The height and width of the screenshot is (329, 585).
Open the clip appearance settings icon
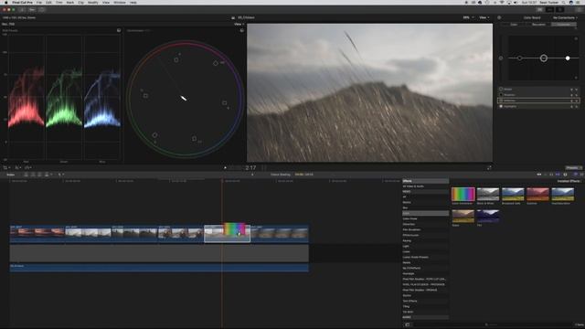(x=565, y=175)
